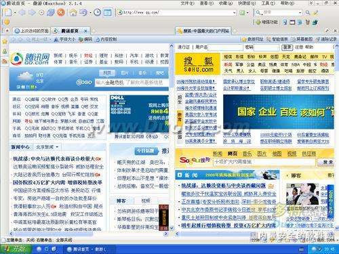The width and height of the screenshot is (339, 254).
Task: Close the 腾讯首页 tab
Action: click(85, 31)
